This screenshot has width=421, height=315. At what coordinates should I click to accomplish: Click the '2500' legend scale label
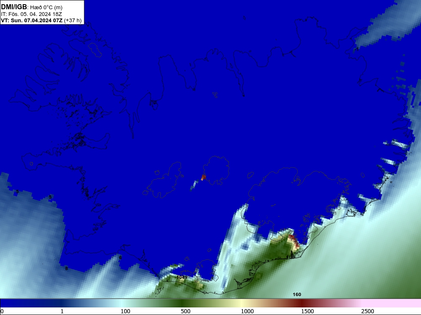point(368,311)
